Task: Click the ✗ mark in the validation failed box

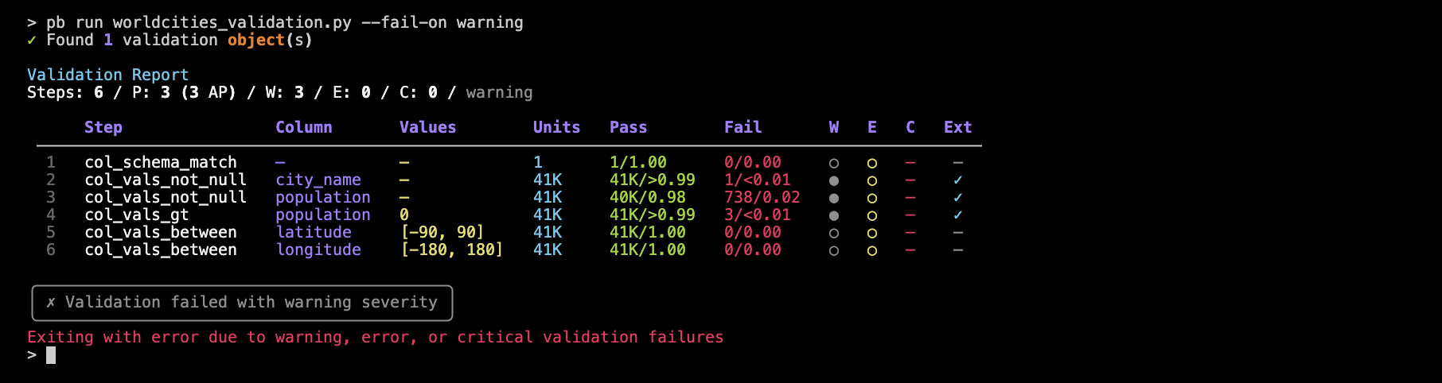Action: (51, 303)
